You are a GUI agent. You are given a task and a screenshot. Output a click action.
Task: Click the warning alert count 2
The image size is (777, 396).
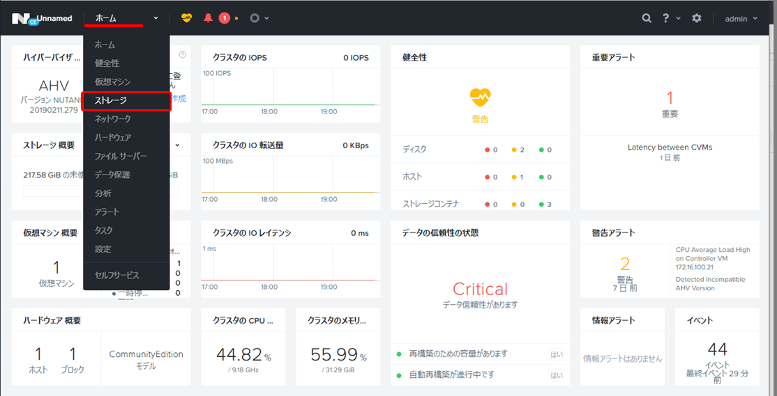pyautogui.click(x=624, y=264)
